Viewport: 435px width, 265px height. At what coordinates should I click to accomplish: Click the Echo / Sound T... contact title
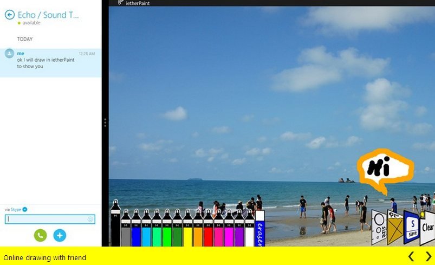pos(48,15)
